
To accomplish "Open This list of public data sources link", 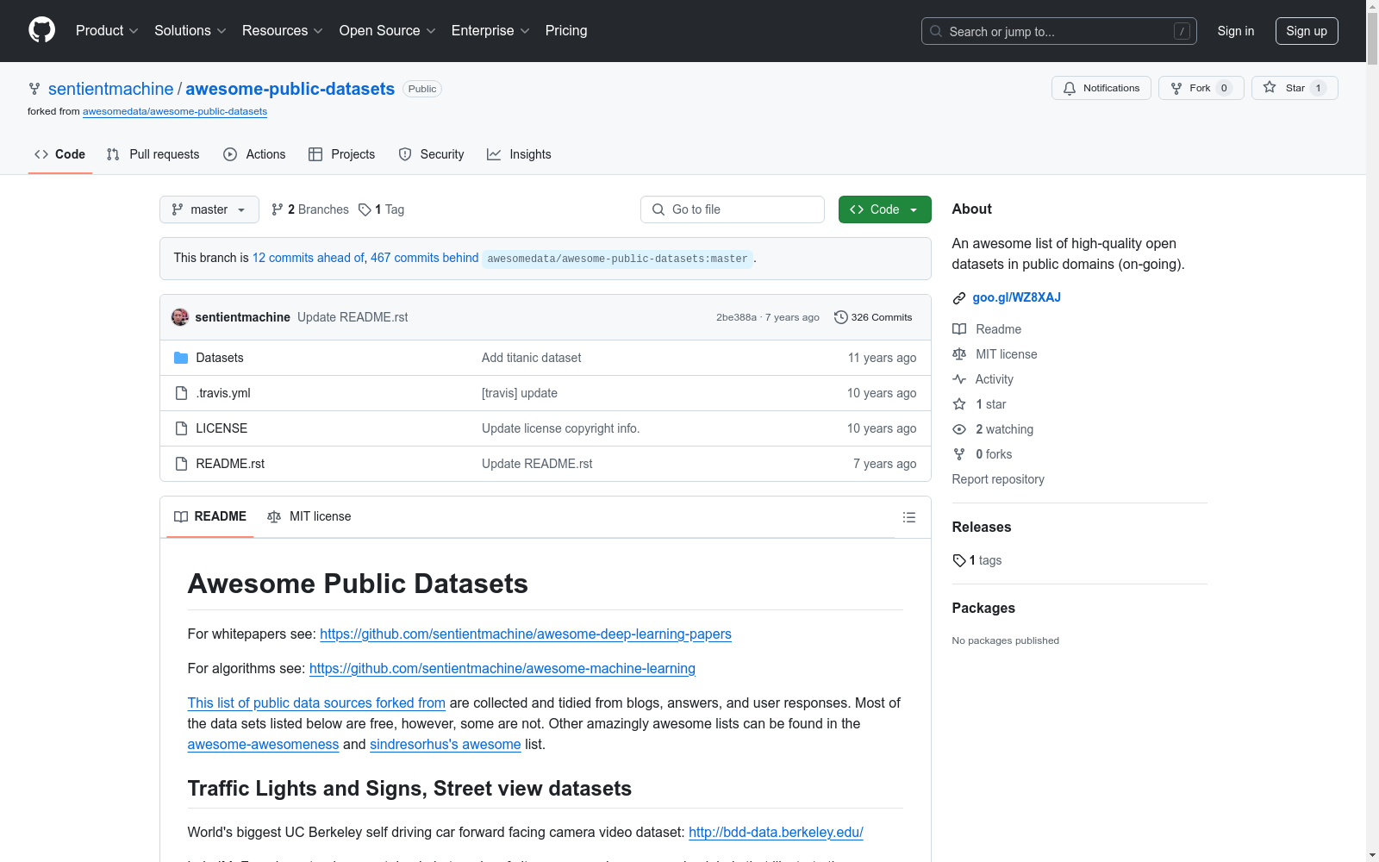I will [x=316, y=703].
